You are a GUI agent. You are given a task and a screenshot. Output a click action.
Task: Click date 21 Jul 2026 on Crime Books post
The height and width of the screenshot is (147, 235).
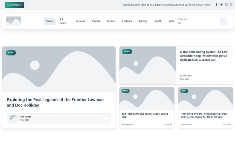tap(167, 124)
